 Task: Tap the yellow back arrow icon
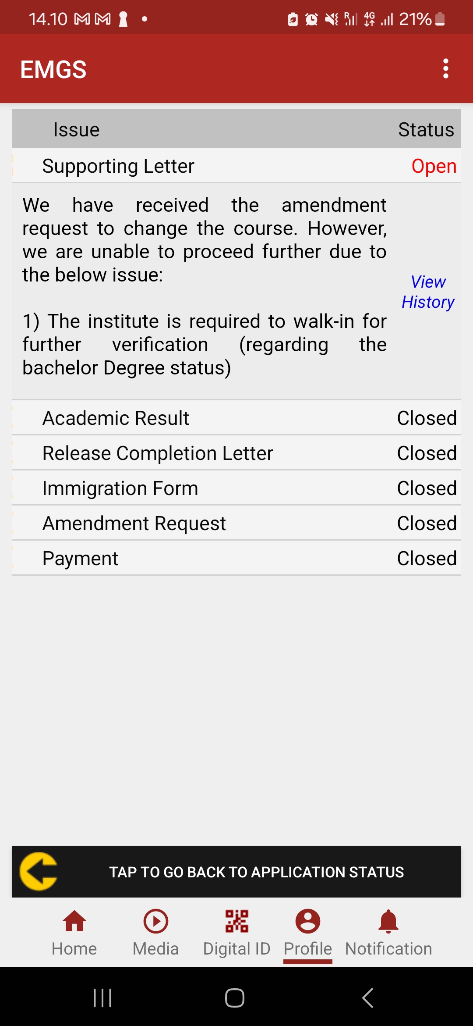[x=39, y=871]
